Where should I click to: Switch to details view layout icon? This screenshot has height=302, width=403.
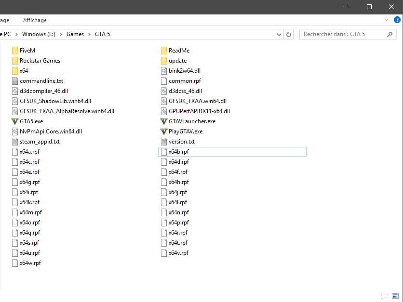click(385, 296)
